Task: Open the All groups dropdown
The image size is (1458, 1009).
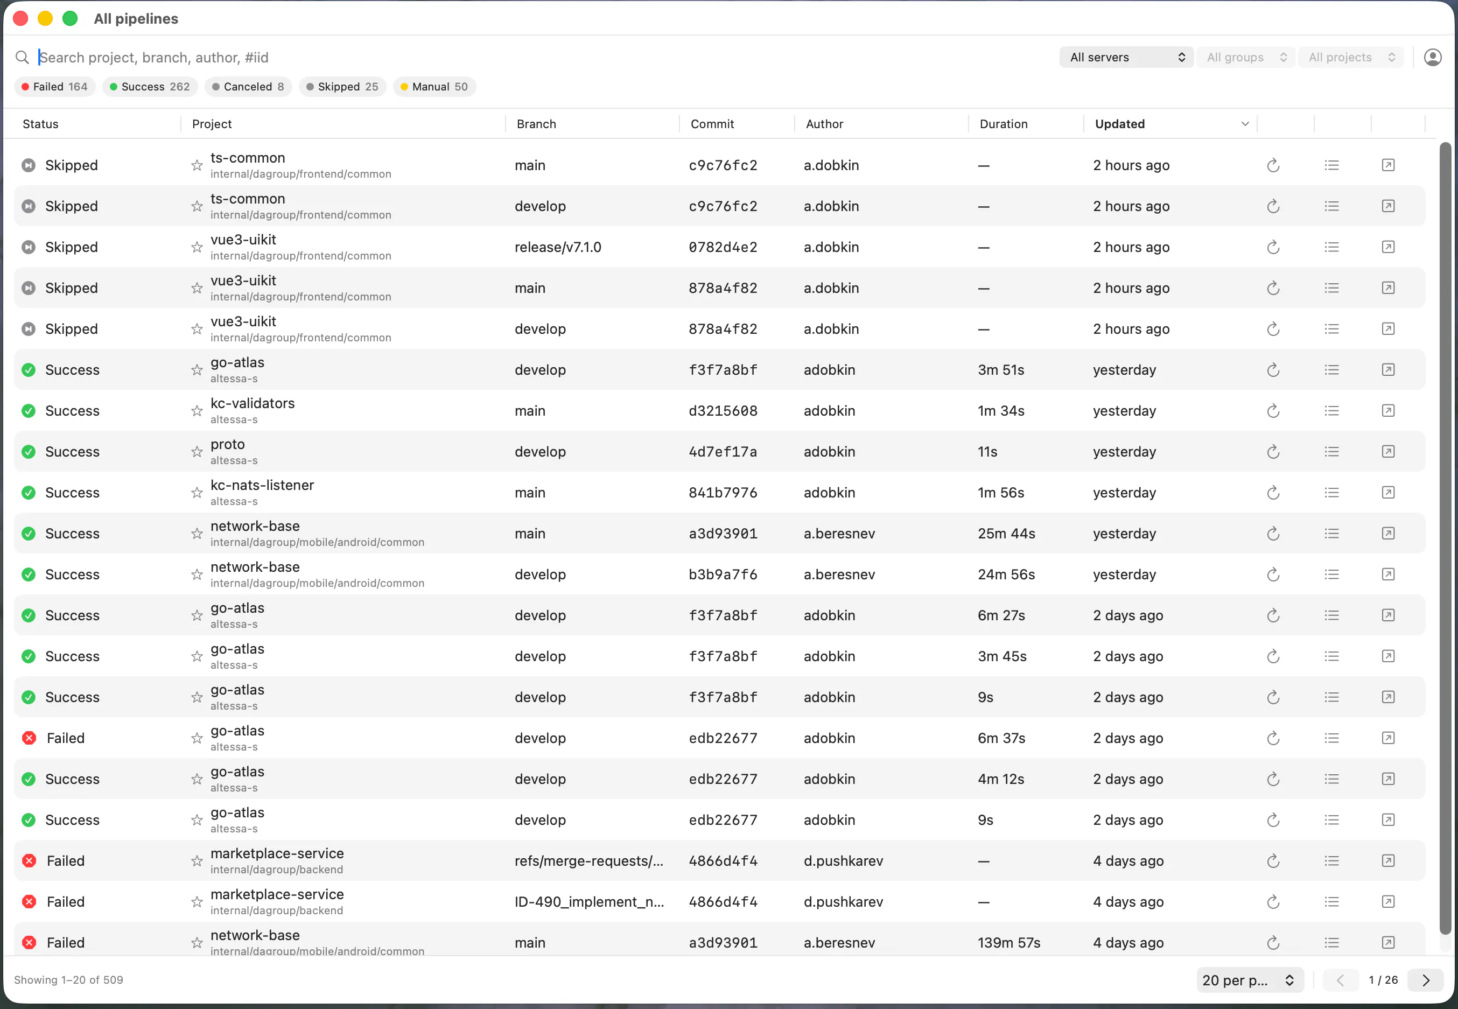Action: coord(1246,58)
